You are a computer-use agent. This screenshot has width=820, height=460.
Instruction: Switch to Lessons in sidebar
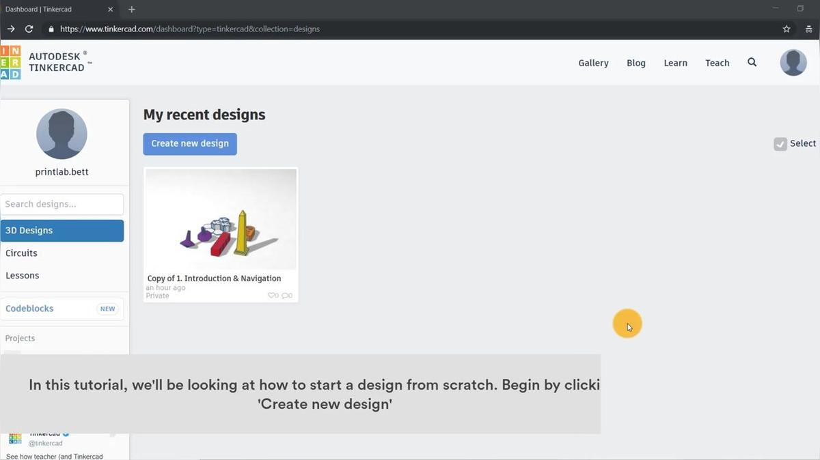[x=23, y=276]
